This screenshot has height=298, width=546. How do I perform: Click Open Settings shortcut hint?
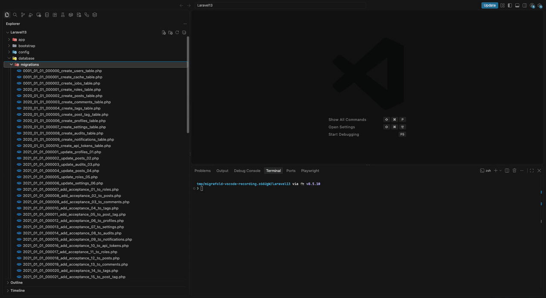tap(342, 127)
